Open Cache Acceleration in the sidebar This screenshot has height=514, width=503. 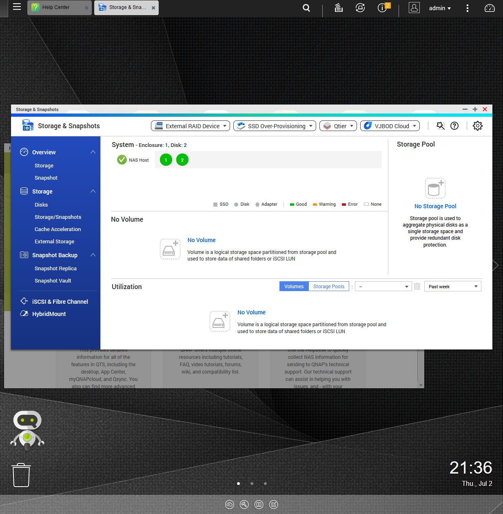(58, 229)
